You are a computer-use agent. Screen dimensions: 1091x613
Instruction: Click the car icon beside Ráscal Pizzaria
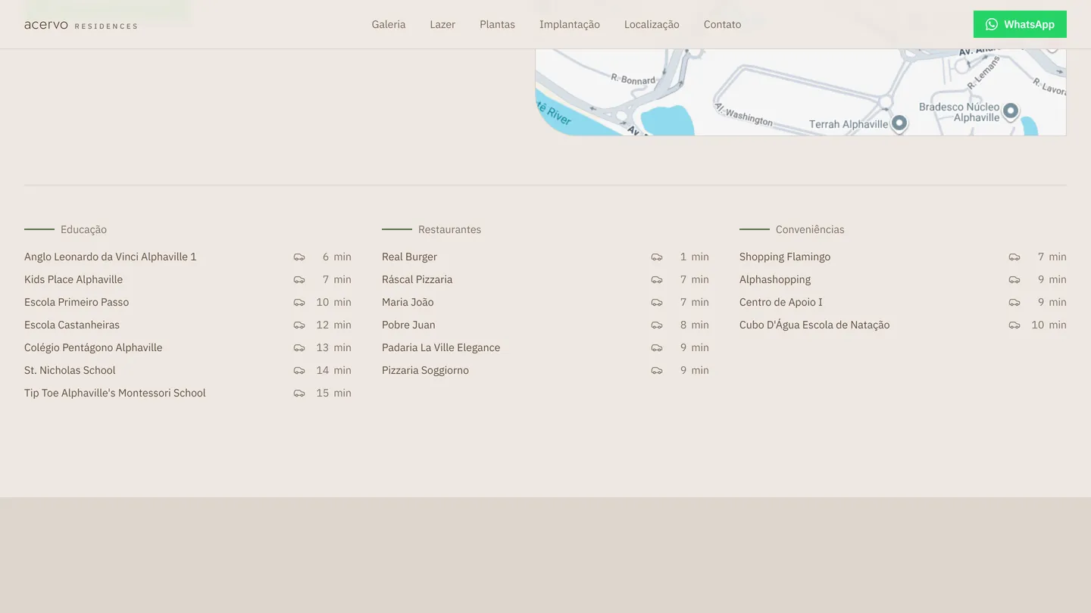coord(657,280)
